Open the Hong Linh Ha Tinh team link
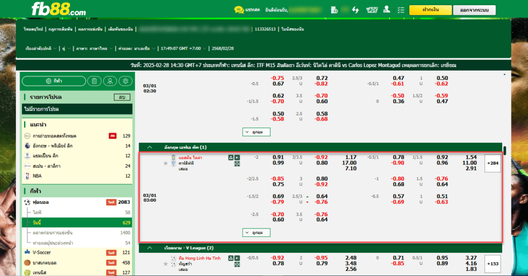Image resolution: width=528 pixels, height=276 pixels. [x=200, y=258]
